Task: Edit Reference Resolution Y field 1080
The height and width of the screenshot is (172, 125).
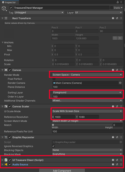Action: coord(88,117)
